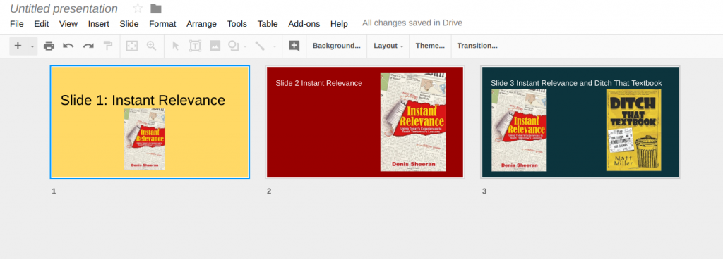Click the Untitled presentation title
723x259 pixels.
(x=64, y=8)
